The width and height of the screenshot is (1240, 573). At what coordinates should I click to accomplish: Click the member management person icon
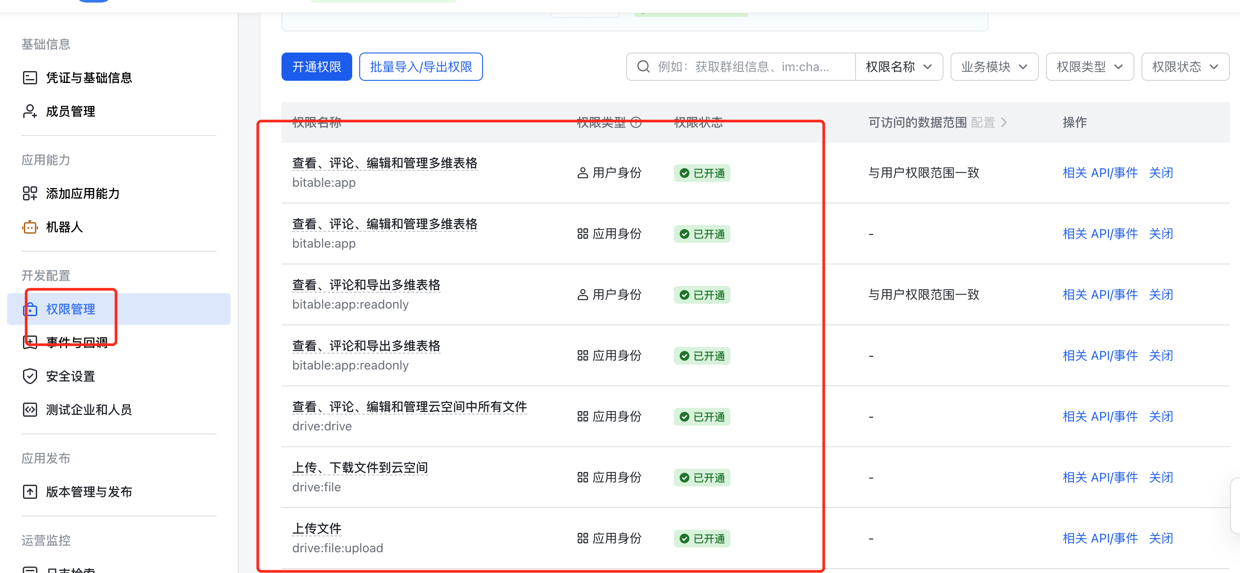tap(30, 111)
